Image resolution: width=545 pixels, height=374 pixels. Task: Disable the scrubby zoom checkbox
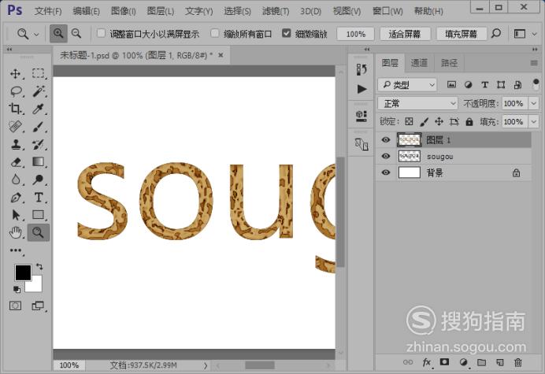(x=287, y=33)
